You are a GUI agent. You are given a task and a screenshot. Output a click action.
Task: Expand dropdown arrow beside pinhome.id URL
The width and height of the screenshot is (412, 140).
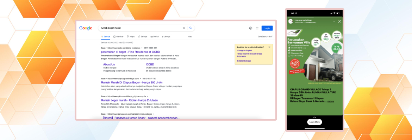click(x=148, y=96)
